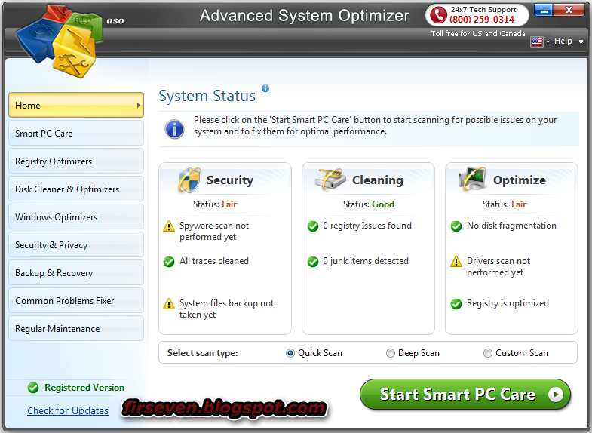Click '0 junk items detected' text
The width and height of the screenshot is (592, 433).
click(366, 261)
